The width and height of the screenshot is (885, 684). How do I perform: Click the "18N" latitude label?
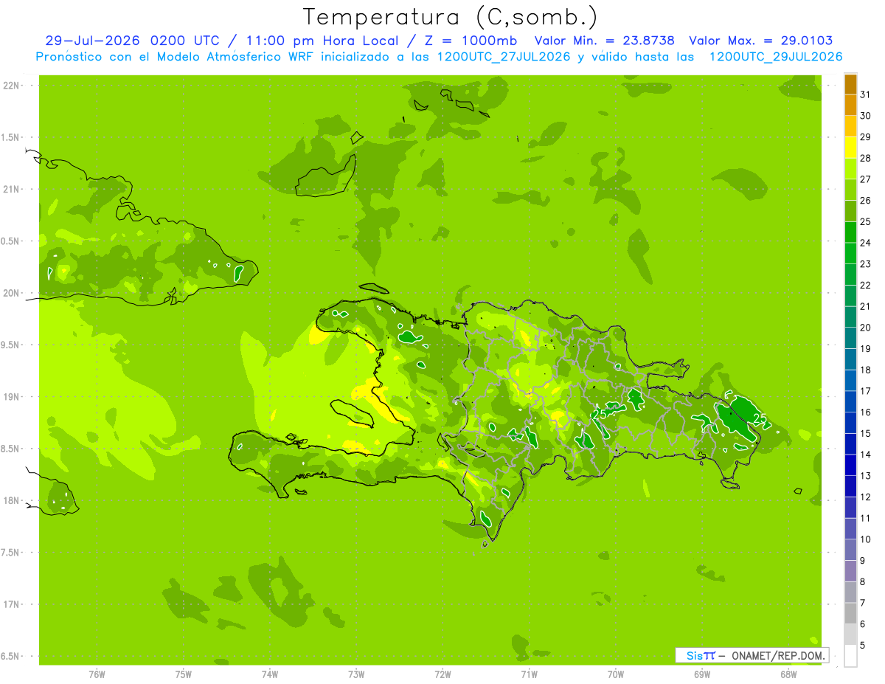pyautogui.click(x=11, y=500)
